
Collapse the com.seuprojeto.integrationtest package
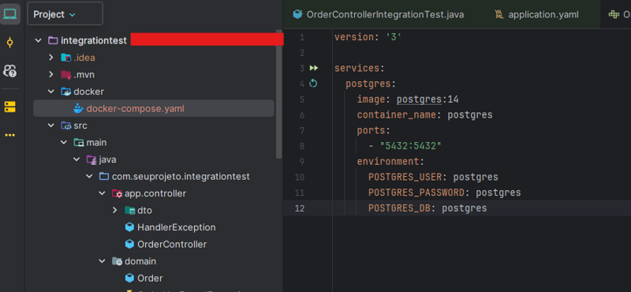[x=89, y=177]
